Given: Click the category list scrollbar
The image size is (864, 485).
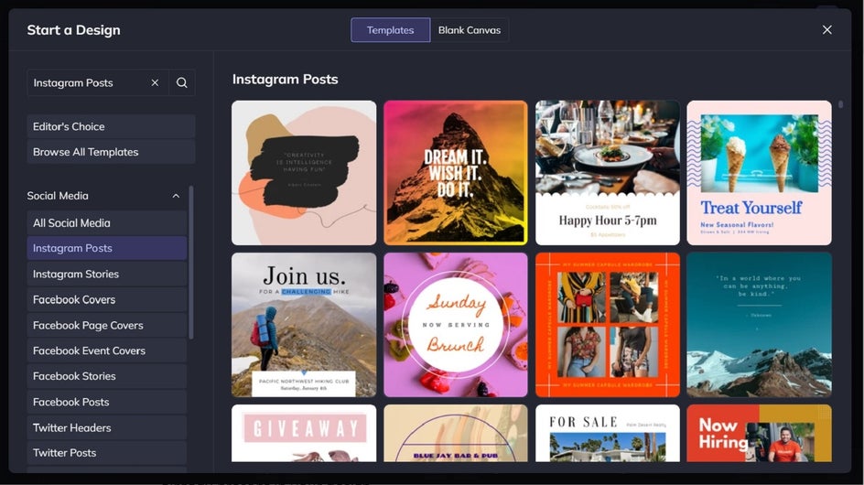Looking at the screenshot, I should click(191, 263).
